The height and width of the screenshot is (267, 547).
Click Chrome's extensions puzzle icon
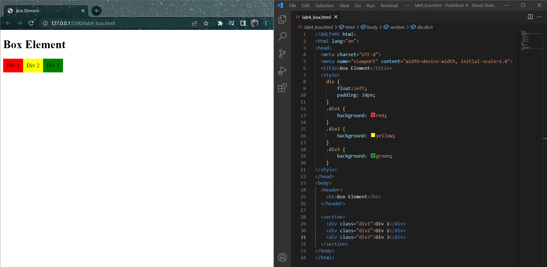coord(220,23)
